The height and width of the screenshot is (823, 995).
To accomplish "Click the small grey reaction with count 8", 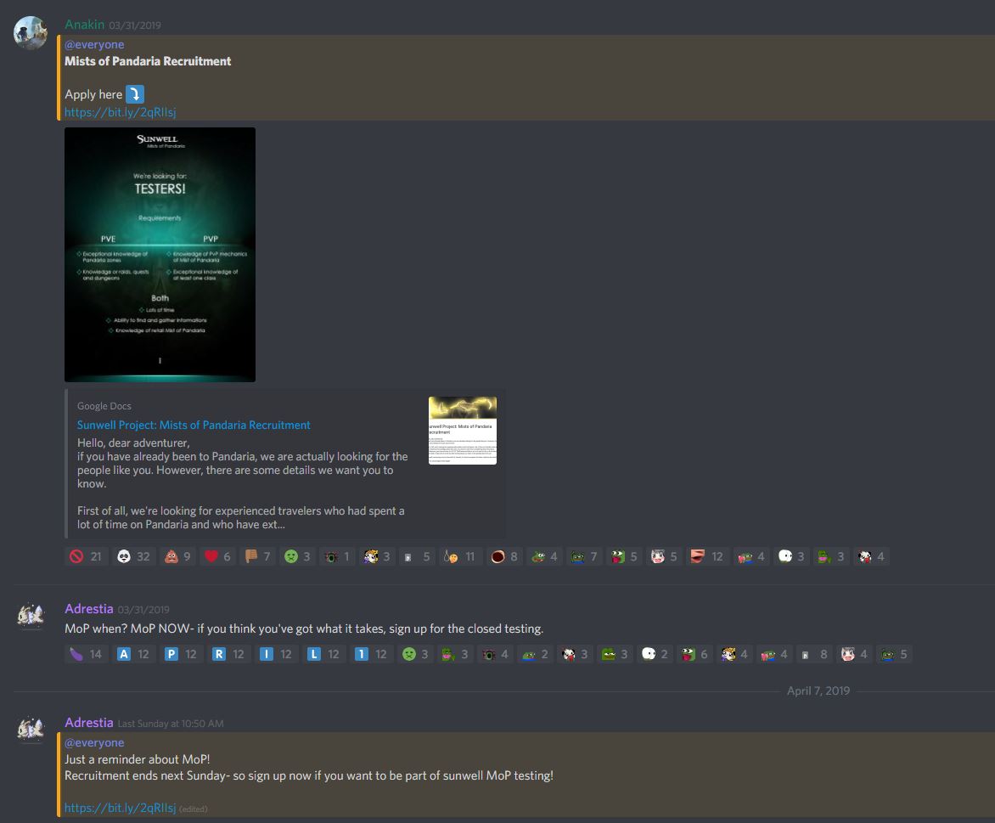I will pos(815,654).
